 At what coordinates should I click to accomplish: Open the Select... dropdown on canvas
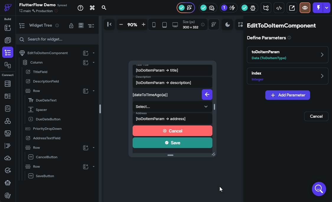tap(172, 106)
